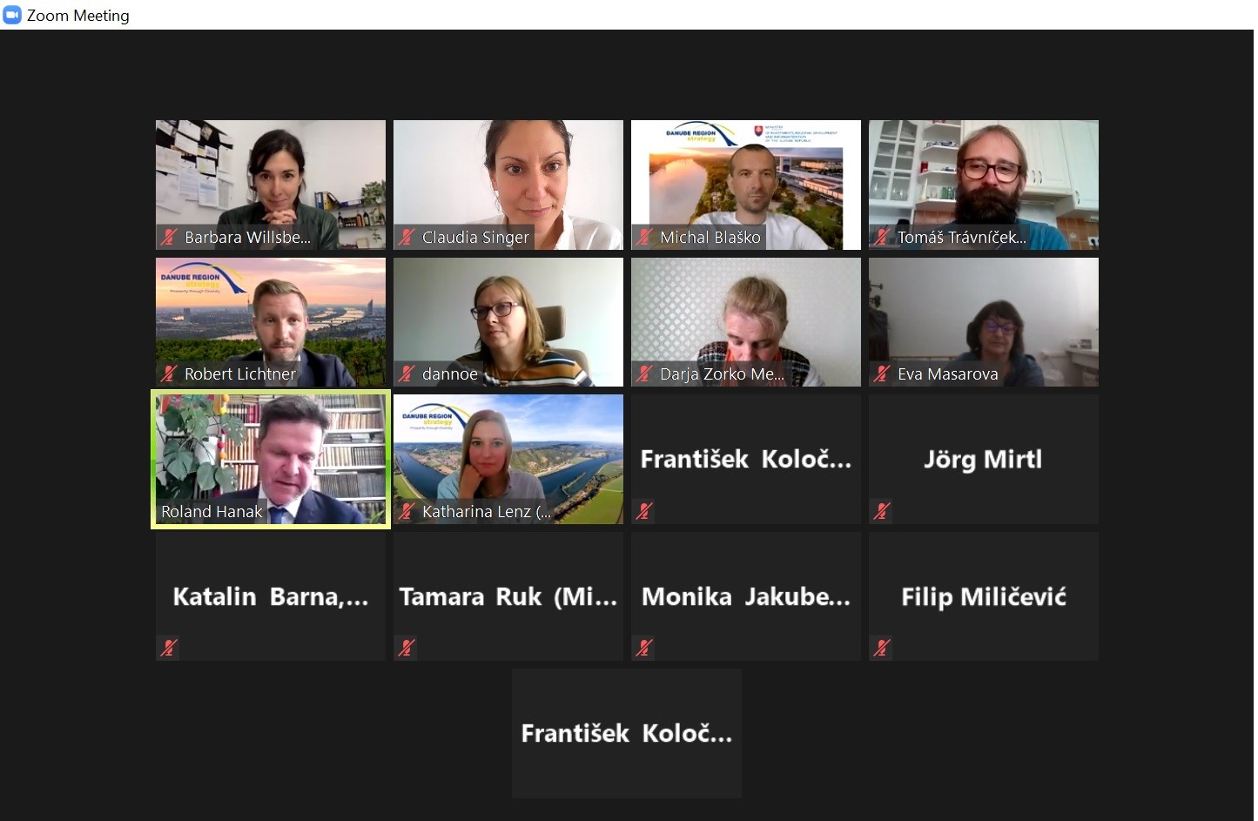Select Roland Hanak's highlighted video tile
The image size is (1258, 821).
click(x=271, y=459)
